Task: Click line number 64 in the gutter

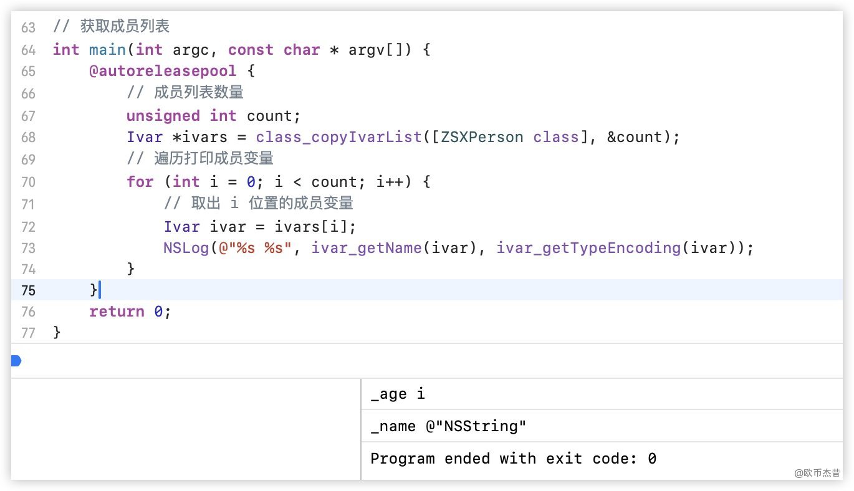Action: (28, 50)
